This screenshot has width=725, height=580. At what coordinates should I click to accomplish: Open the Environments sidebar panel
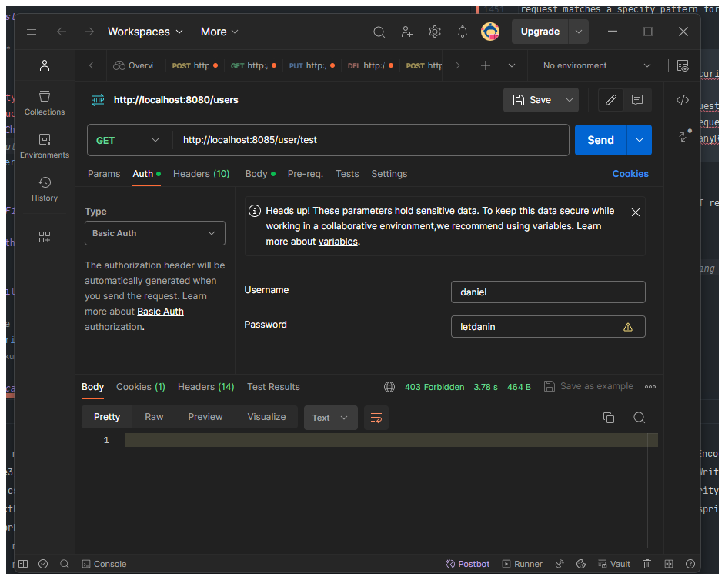pos(45,145)
